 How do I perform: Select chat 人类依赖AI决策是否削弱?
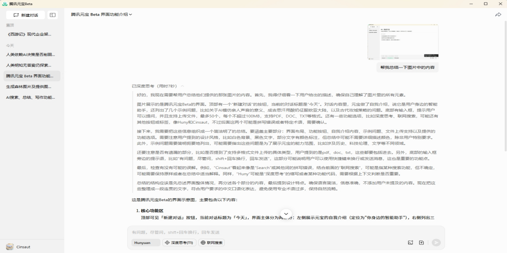tap(30, 54)
